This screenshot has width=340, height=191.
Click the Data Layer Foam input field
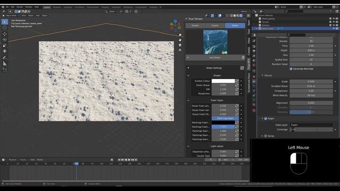pyautogui.click(x=311, y=125)
